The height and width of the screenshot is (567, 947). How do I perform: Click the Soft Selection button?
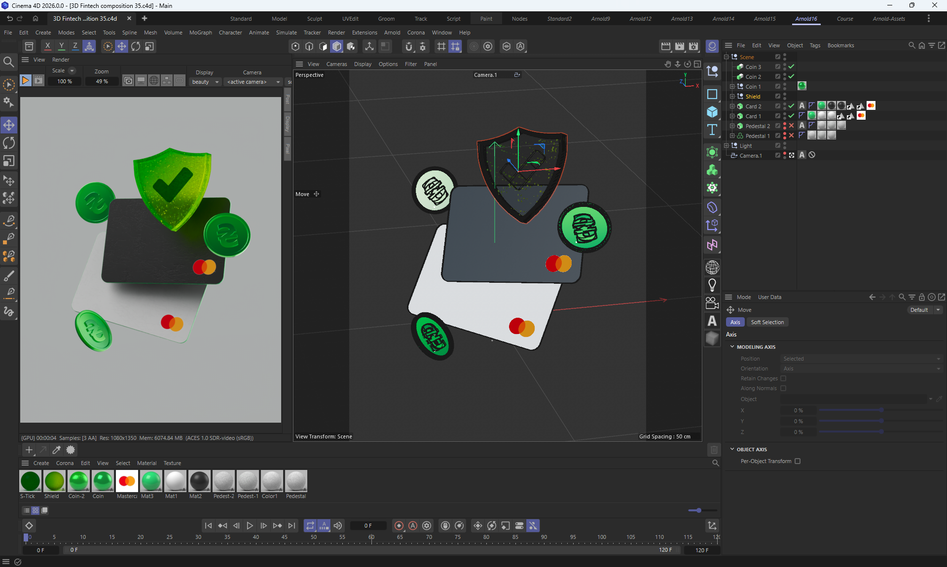click(767, 322)
